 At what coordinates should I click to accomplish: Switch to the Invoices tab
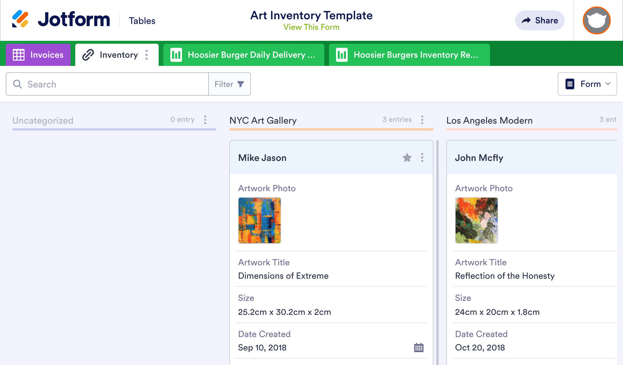[38, 55]
